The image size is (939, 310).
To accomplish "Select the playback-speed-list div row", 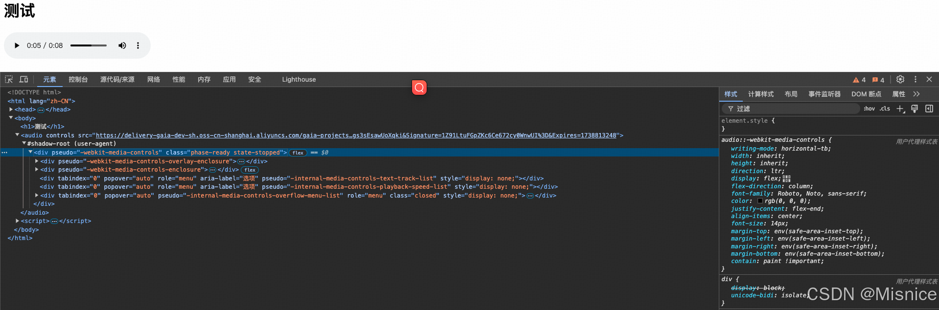I will pyautogui.click(x=298, y=187).
